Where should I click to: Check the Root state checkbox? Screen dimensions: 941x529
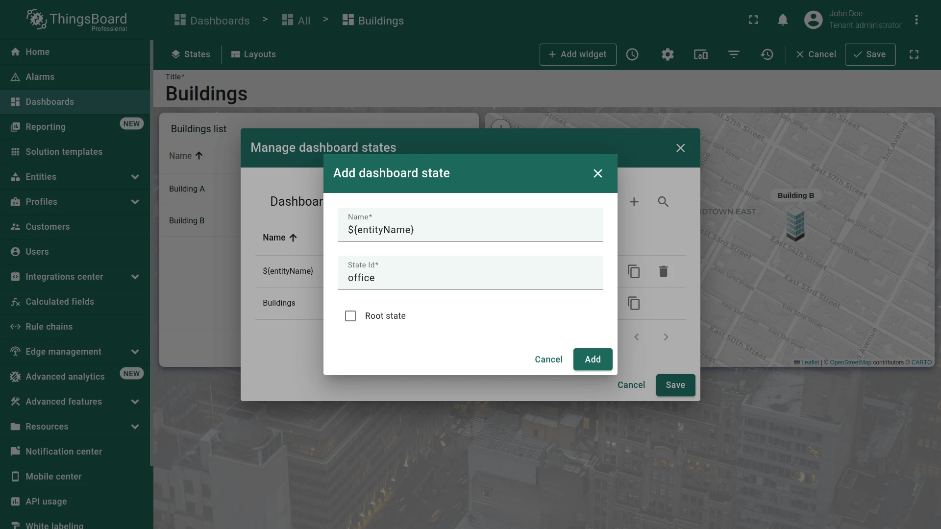[350, 316]
